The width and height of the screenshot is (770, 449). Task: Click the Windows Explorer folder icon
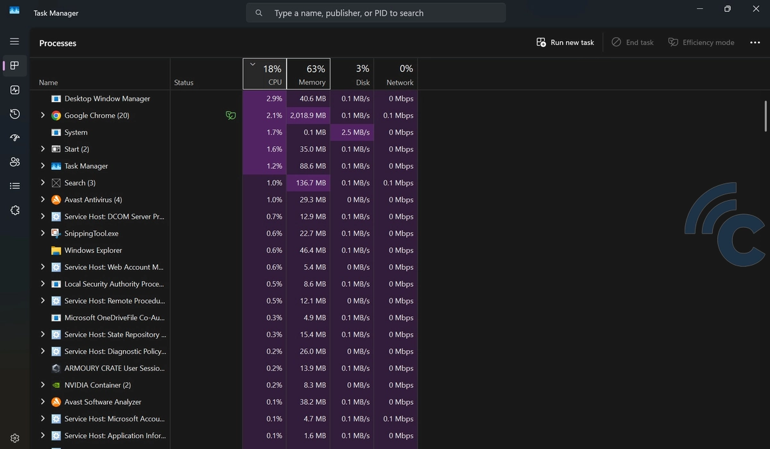(x=56, y=250)
